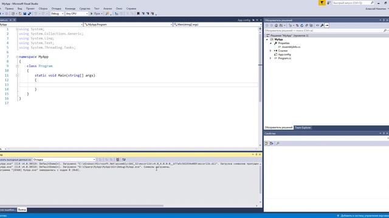Viewport: 389px width, 218px height.
Task: Click Show All Files icon in Solution Explorer
Action: pos(311,25)
